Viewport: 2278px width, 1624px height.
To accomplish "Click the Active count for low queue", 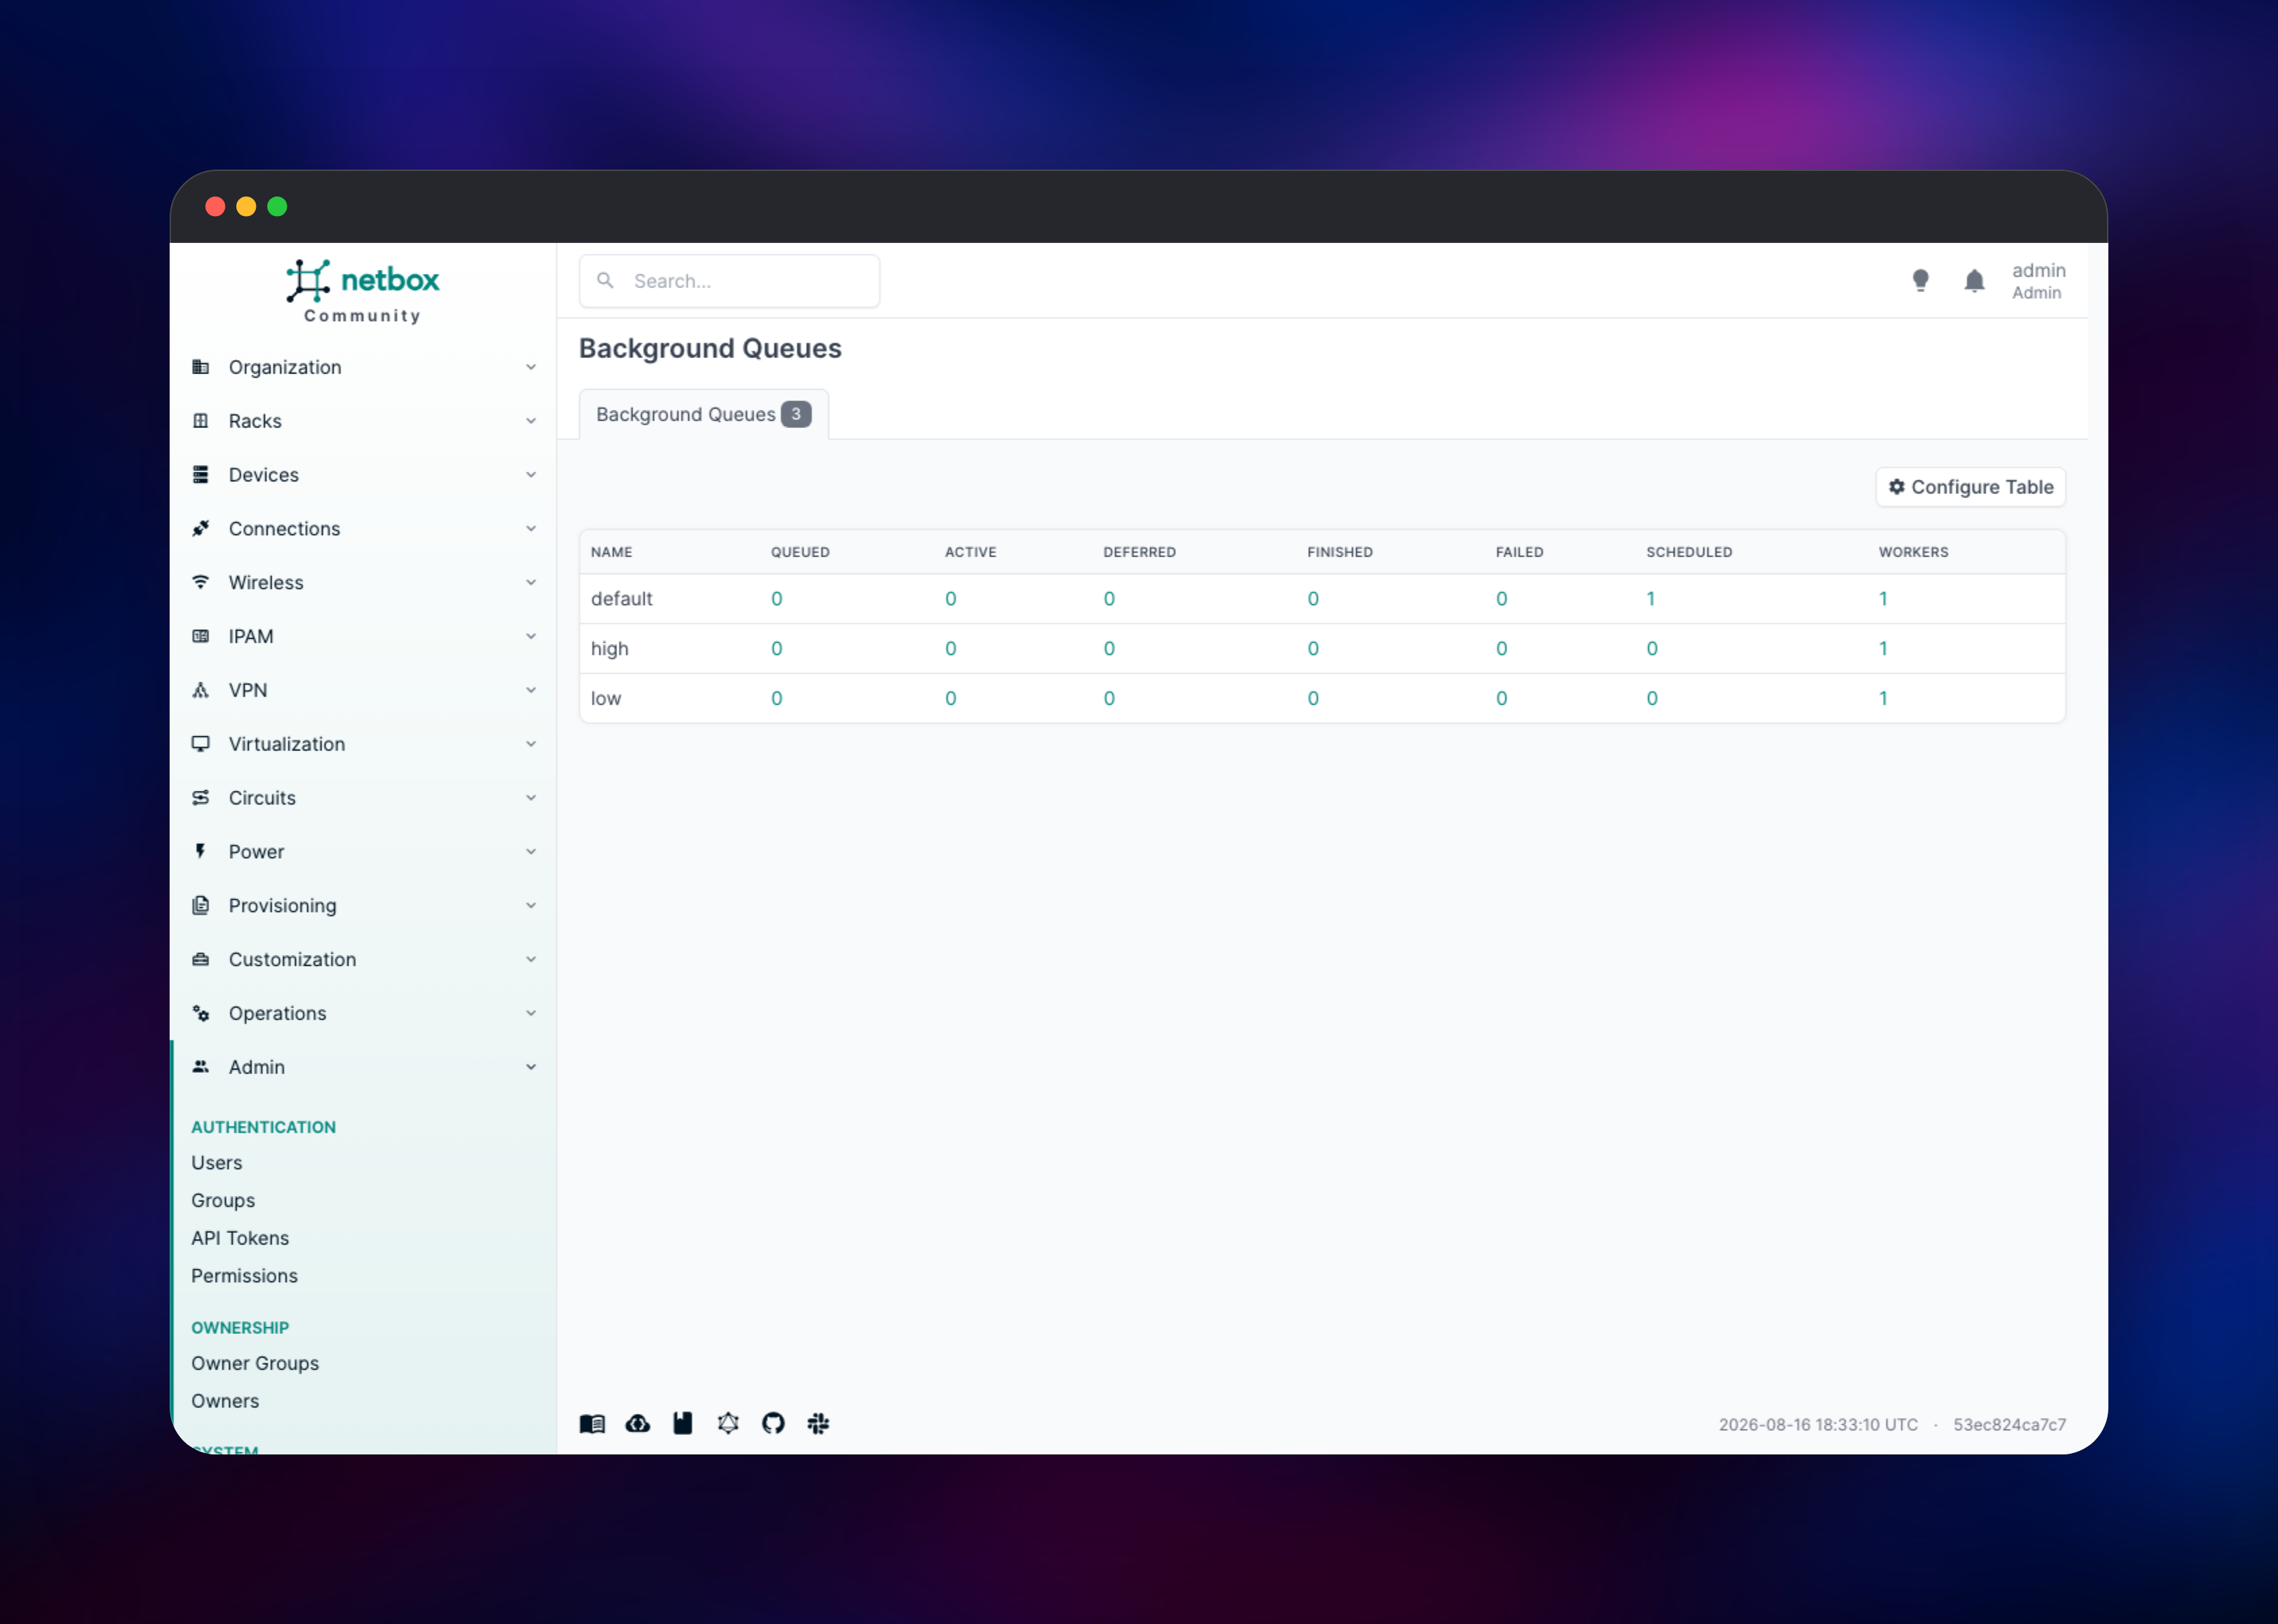I will click(x=951, y=699).
